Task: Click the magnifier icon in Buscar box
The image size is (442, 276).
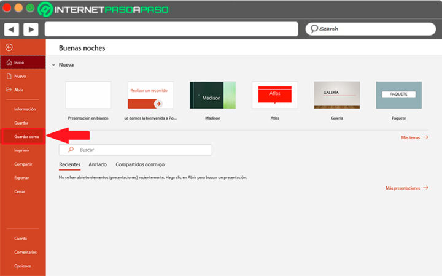Action: pyautogui.click(x=71, y=150)
